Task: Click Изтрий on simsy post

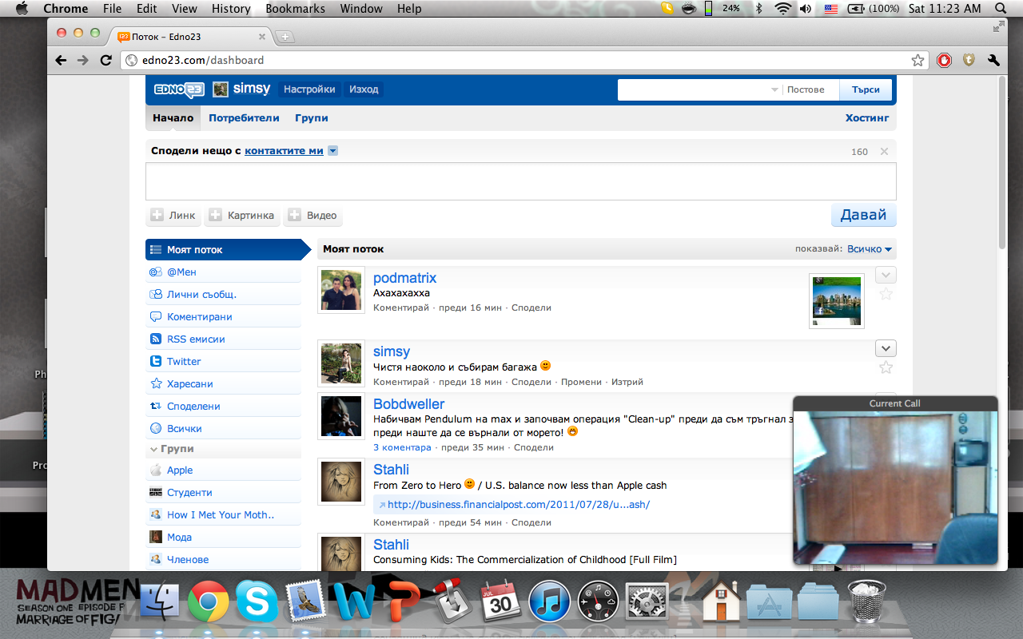Action: [x=627, y=382]
